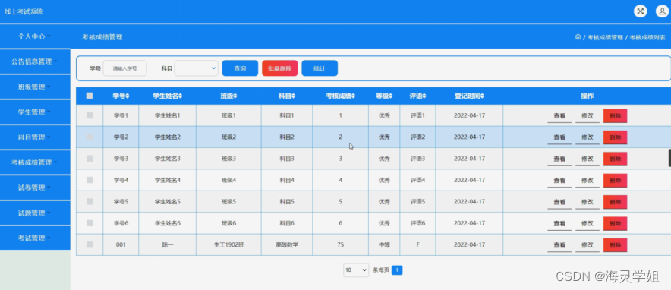The height and width of the screenshot is (290, 671).
Task: Sort table by 学生姓名 column arrows
Action: pyautogui.click(x=180, y=96)
